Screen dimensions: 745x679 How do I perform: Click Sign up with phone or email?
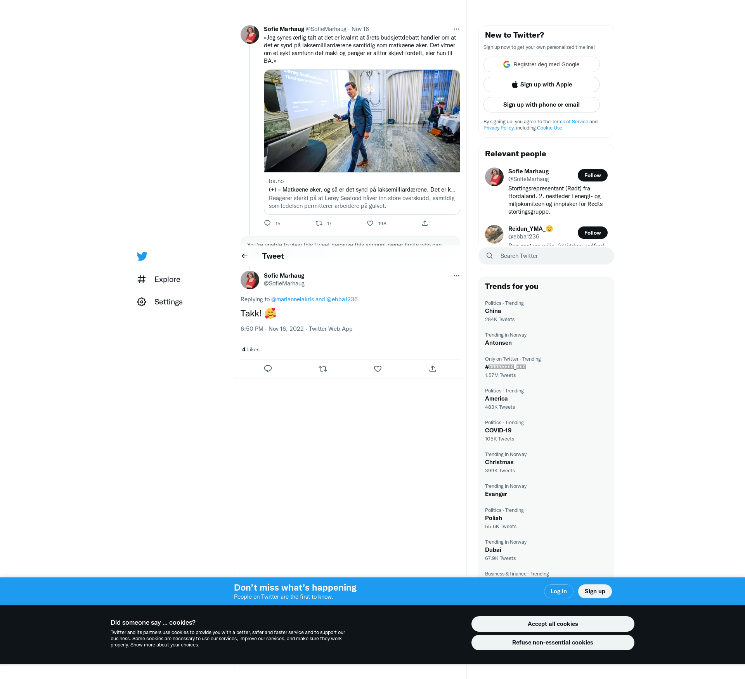pyautogui.click(x=542, y=105)
